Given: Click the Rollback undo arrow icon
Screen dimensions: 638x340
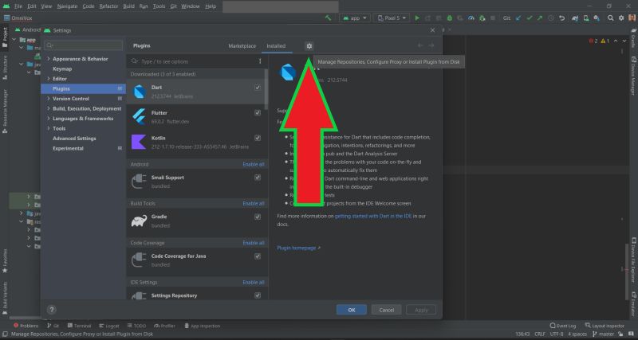Looking at the screenshot, I should tap(562, 18).
